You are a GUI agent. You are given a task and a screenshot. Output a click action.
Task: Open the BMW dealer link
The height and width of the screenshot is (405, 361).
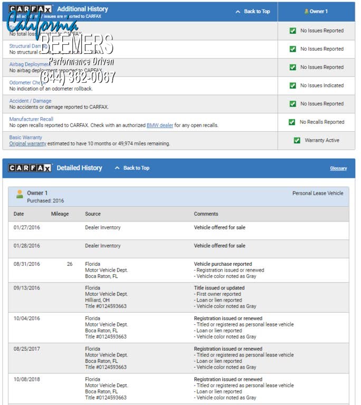pos(159,126)
